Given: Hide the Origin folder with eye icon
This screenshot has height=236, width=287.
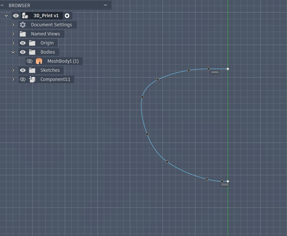Looking at the screenshot, I should pos(23,43).
